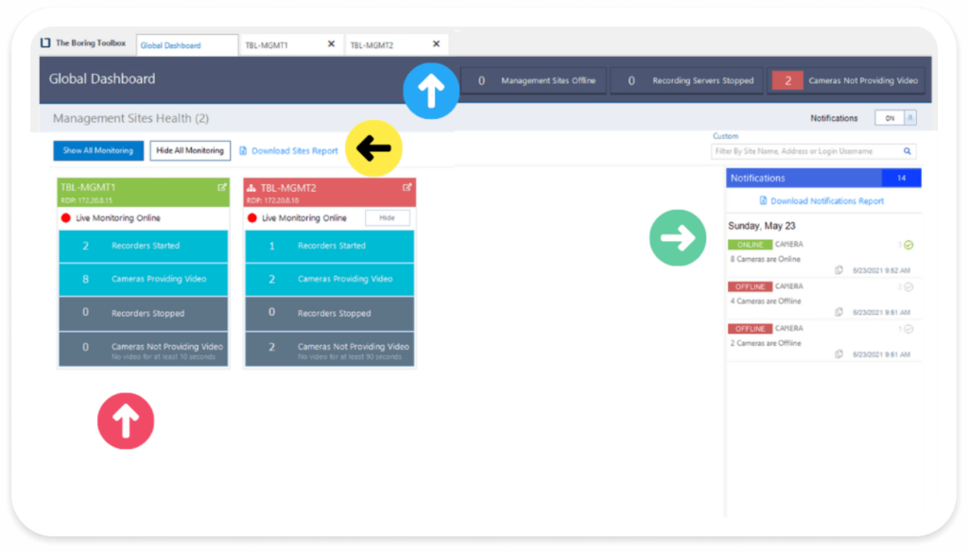
Task: Close the TBL-MGMT1 tab
Action: [330, 43]
